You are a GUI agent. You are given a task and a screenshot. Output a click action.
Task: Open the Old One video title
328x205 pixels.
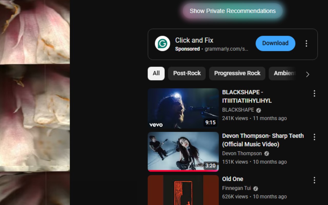click(233, 179)
